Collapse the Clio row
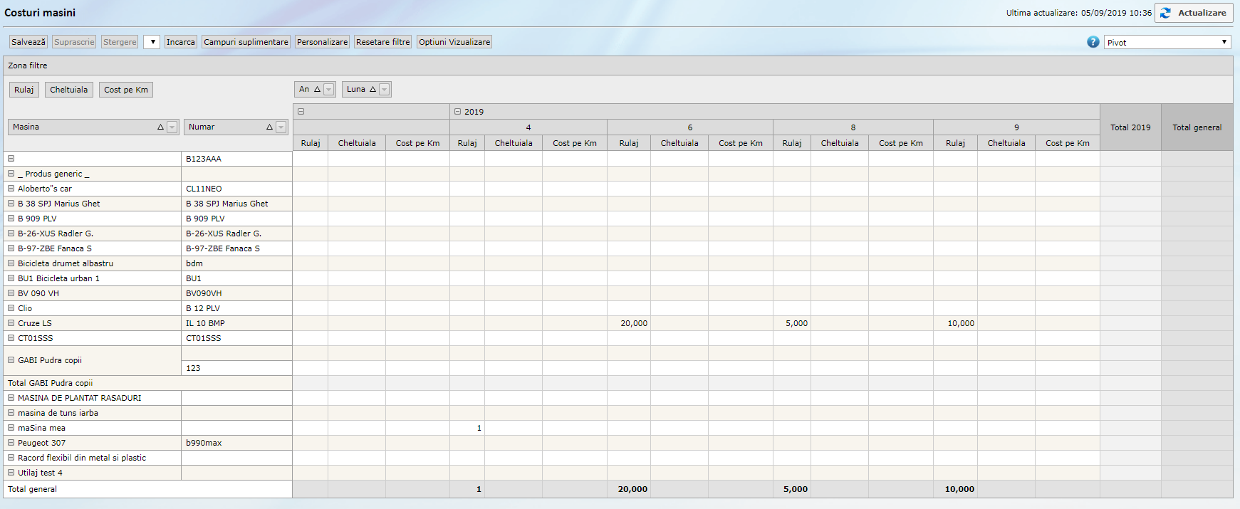 coord(11,308)
